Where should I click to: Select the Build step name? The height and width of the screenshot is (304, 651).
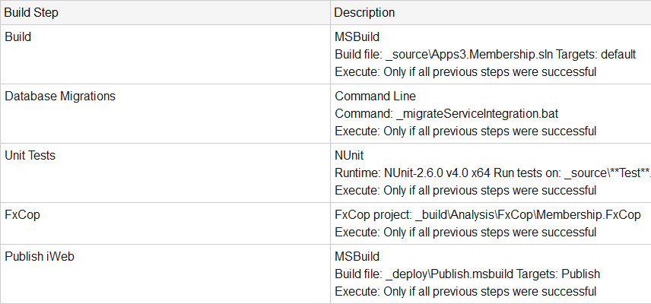tap(18, 36)
